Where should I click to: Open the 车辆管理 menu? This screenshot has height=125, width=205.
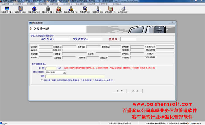pyautogui.click(x=6, y=4)
